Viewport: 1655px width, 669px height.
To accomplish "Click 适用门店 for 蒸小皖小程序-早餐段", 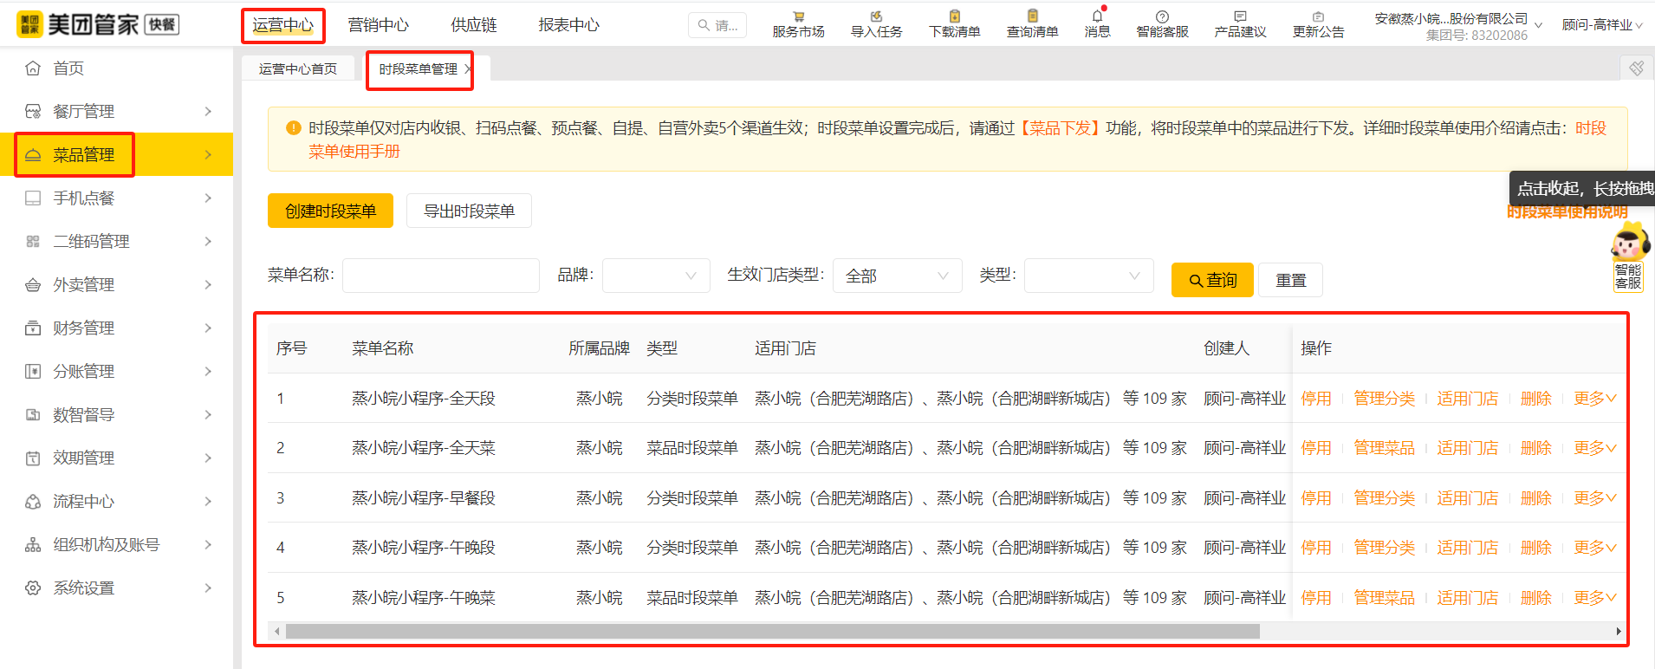I will pos(1467,498).
